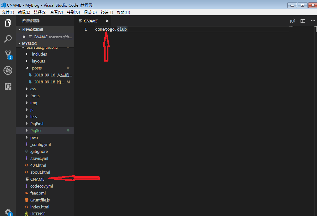Click the 资源管理器 panel title
This screenshot has height=216, width=317.
[x=31, y=21]
